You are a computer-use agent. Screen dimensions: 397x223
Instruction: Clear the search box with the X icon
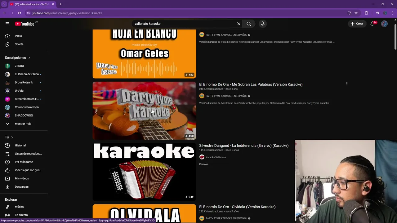(x=239, y=24)
